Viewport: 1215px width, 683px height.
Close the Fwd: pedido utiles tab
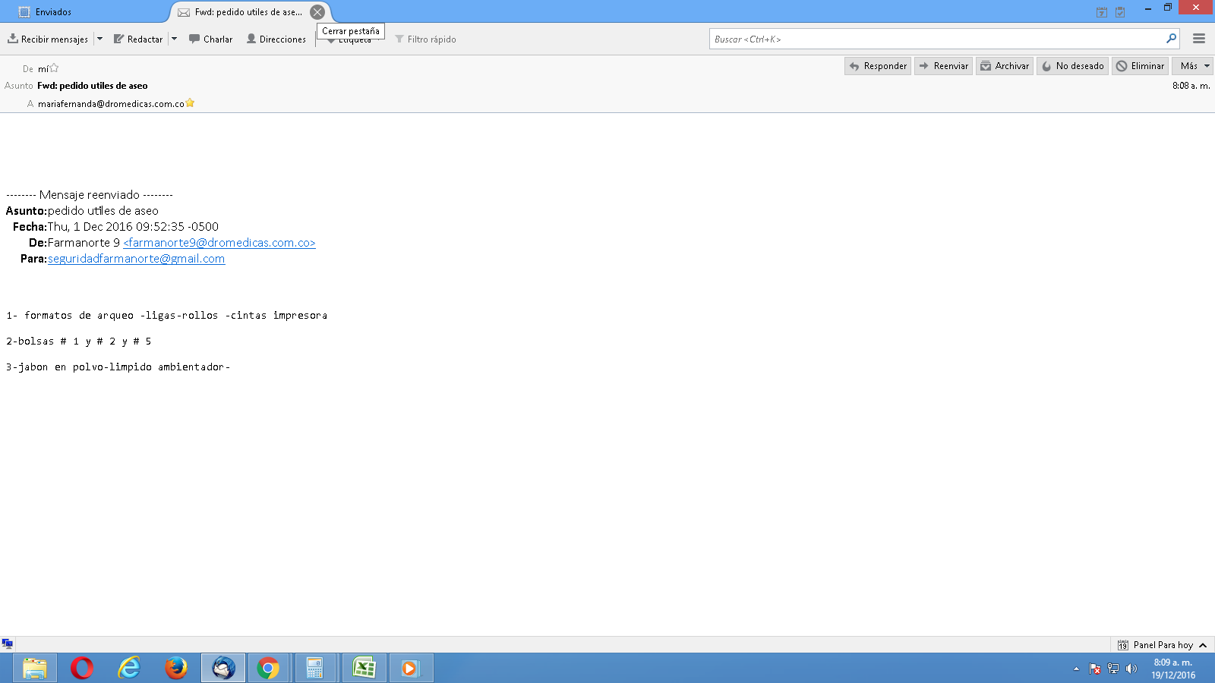pos(317,12)
